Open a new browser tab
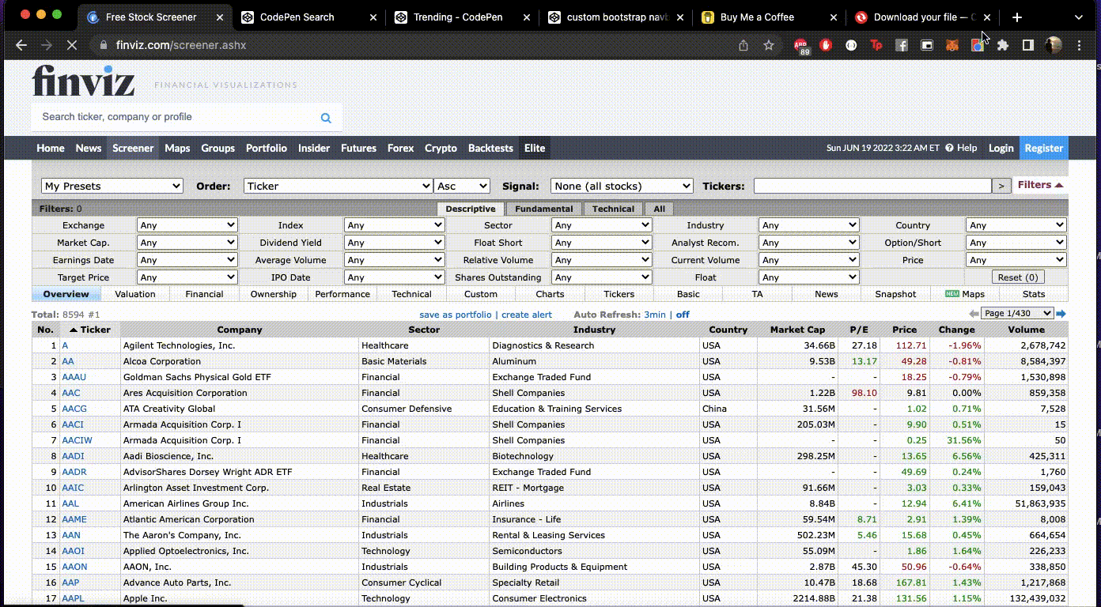Screen dimensions: 1101x607 pyautogui.click(x=1017, y=17)
